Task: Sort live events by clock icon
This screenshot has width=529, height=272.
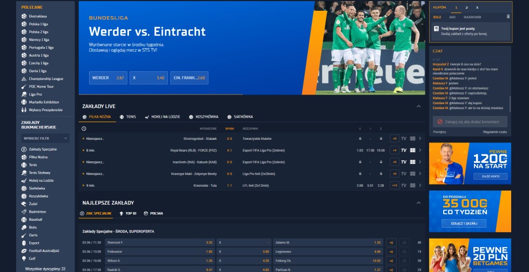Action: click(x=84, y=128)
